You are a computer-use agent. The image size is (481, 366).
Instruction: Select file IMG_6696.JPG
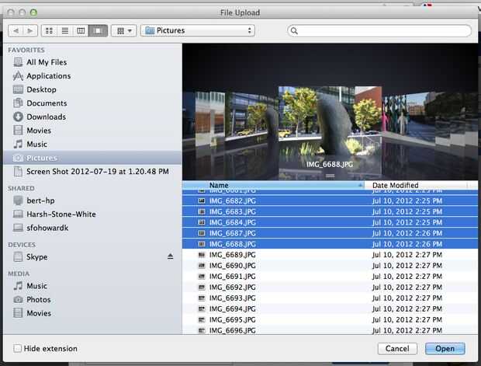click(330, 330)
